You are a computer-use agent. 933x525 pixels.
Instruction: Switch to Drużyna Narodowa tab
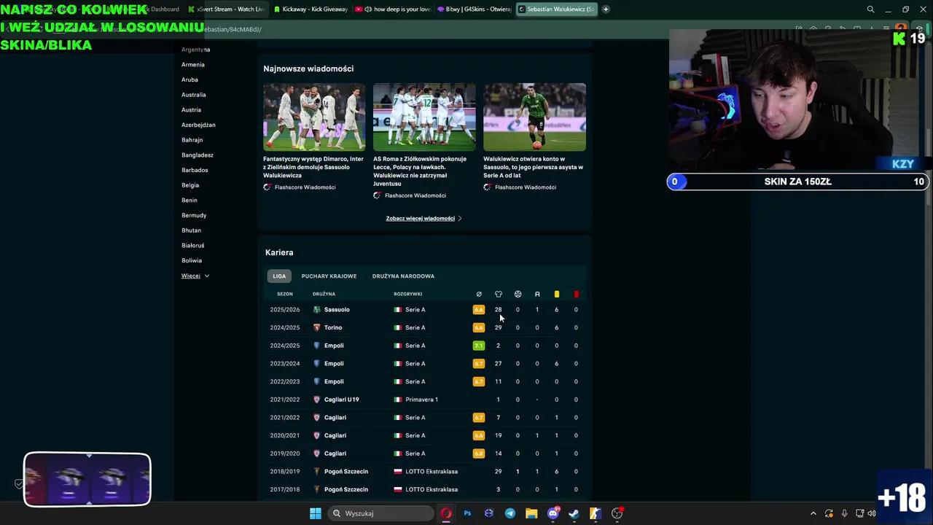click(403, 276)
